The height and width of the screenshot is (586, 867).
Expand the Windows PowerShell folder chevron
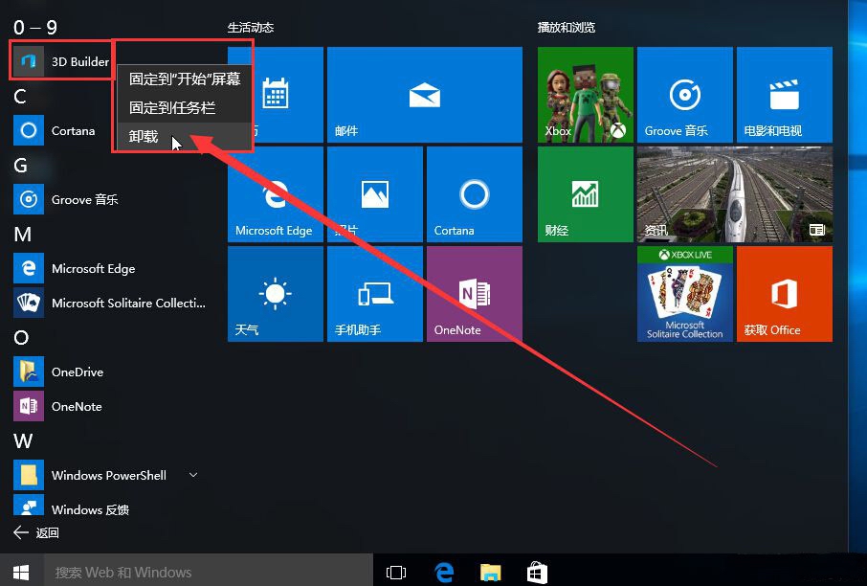tap(193, 475)
